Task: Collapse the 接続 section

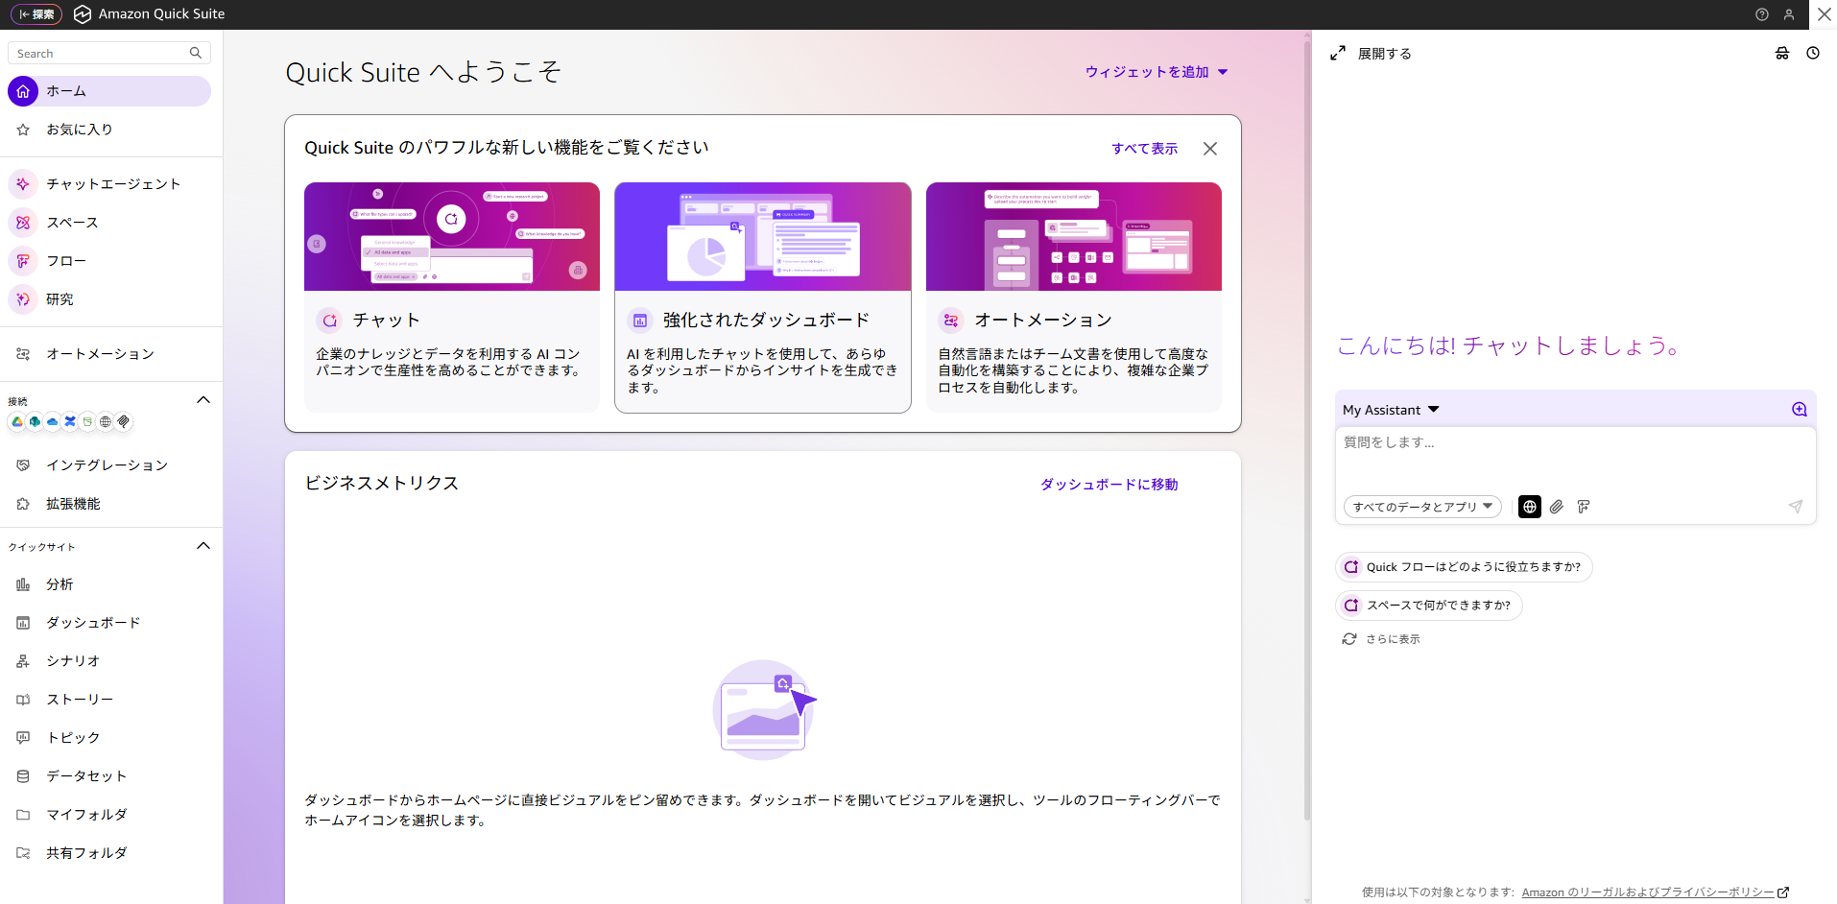Action: 203,399
